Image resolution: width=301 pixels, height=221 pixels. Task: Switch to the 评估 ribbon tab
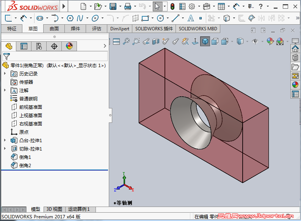coord(97,29)
